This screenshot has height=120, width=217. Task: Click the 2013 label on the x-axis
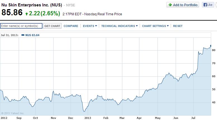(88, 118)
